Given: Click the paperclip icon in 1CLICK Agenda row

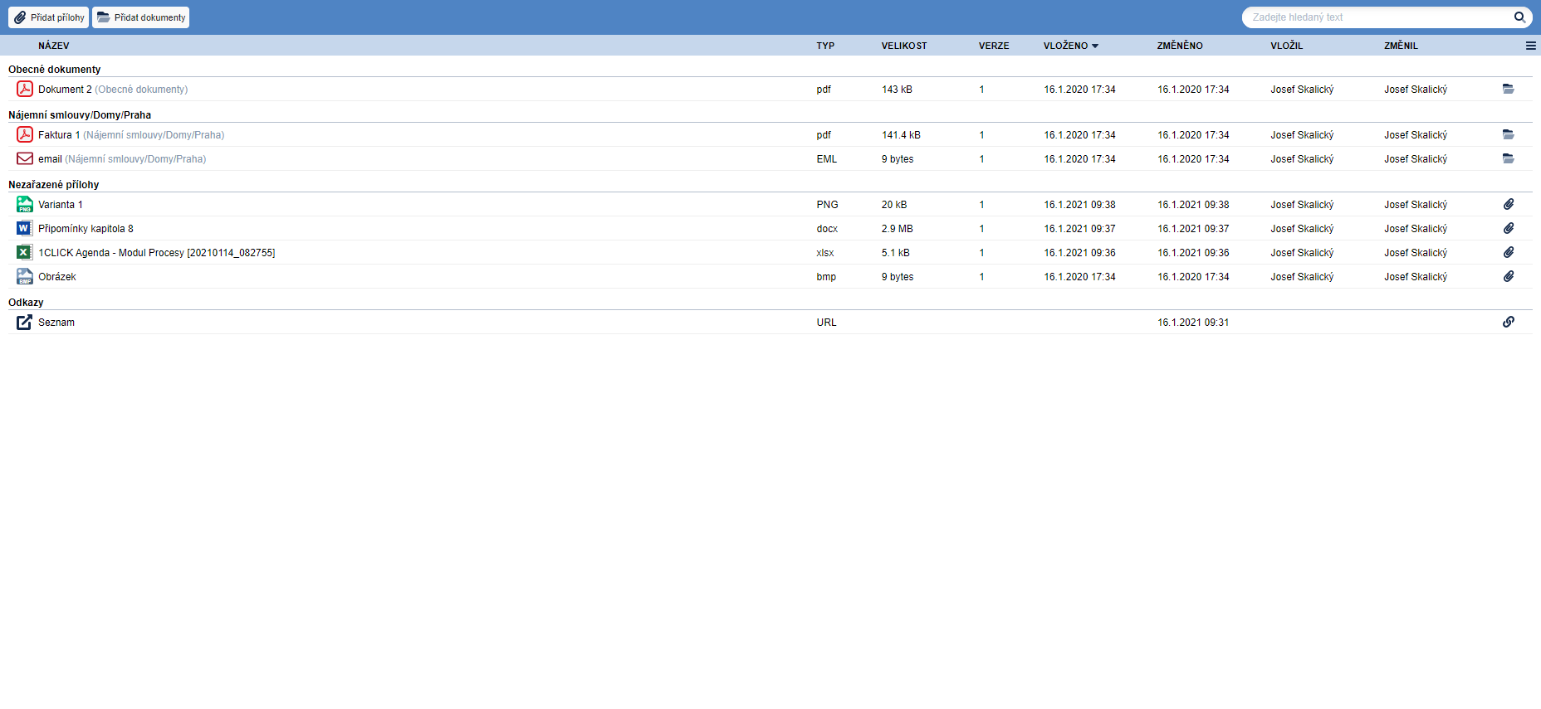Looking at the screenshot, I should (x=1509, y=252).
